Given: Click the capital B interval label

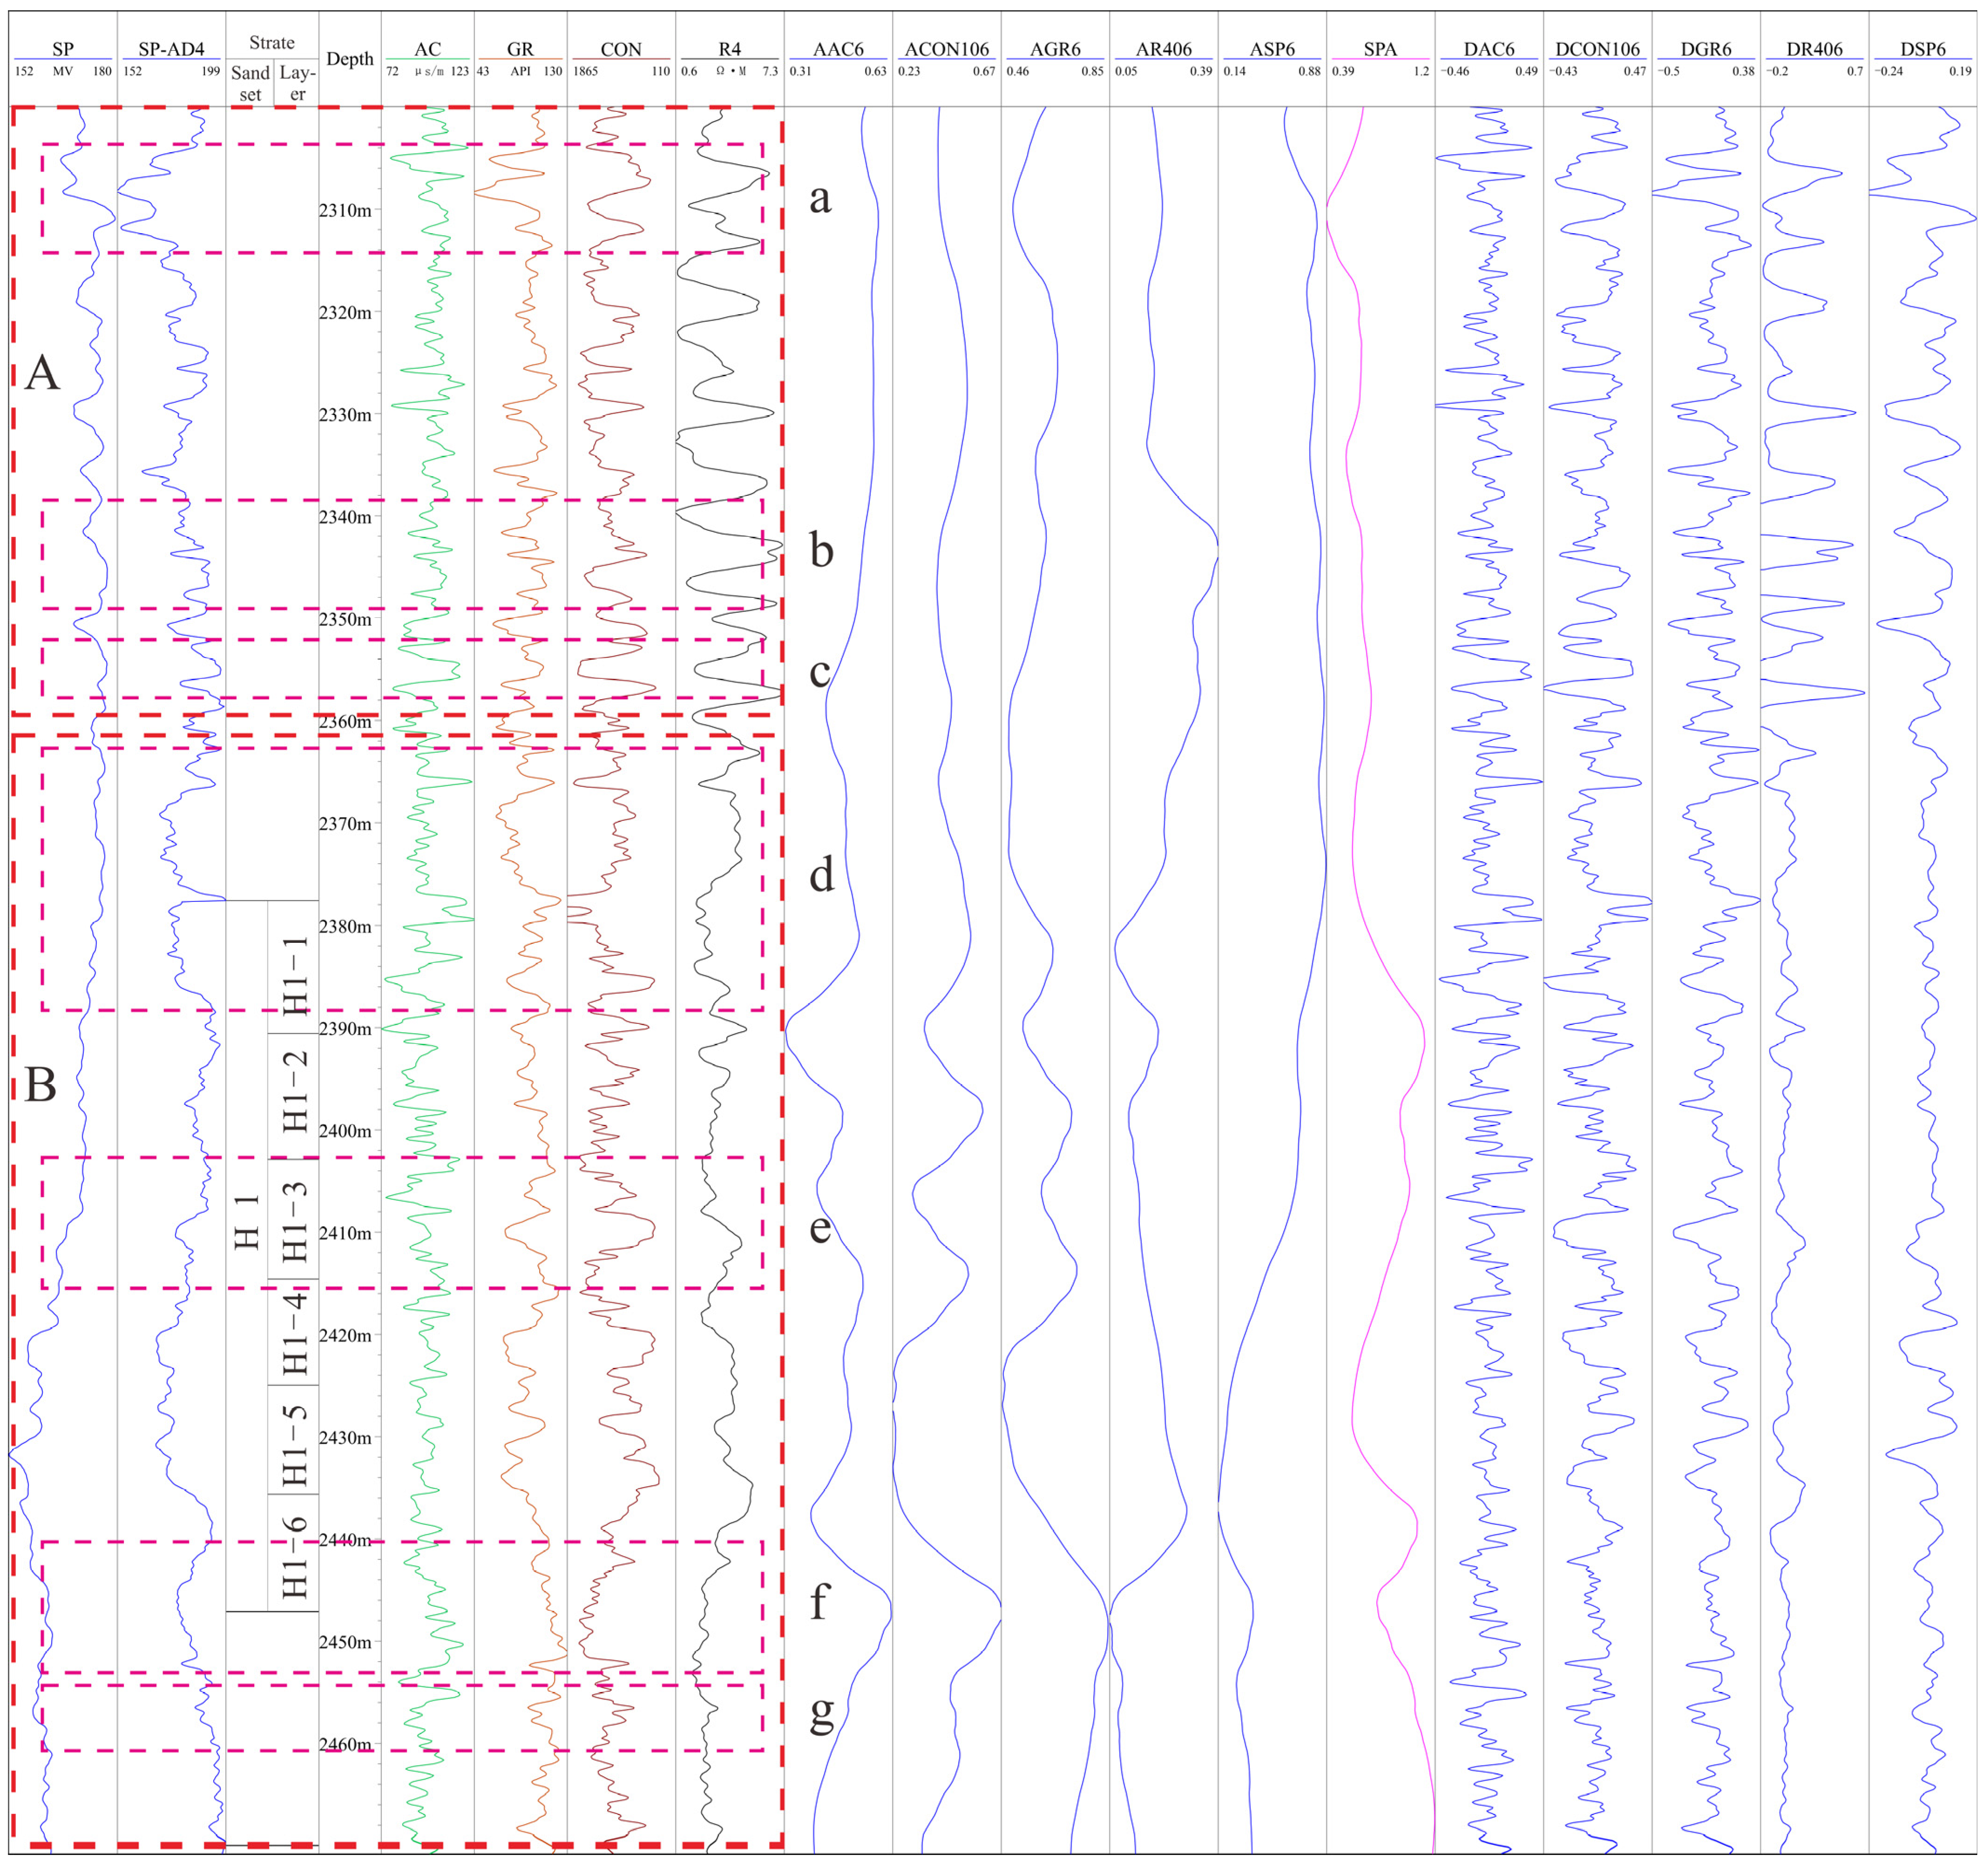Looking at the screenshot, I should [40, 1085].
